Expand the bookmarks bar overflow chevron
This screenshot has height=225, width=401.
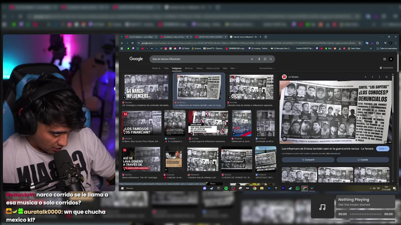point(371,48)
